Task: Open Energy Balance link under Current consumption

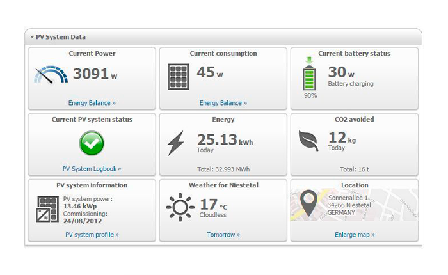Action: (223, 102)
